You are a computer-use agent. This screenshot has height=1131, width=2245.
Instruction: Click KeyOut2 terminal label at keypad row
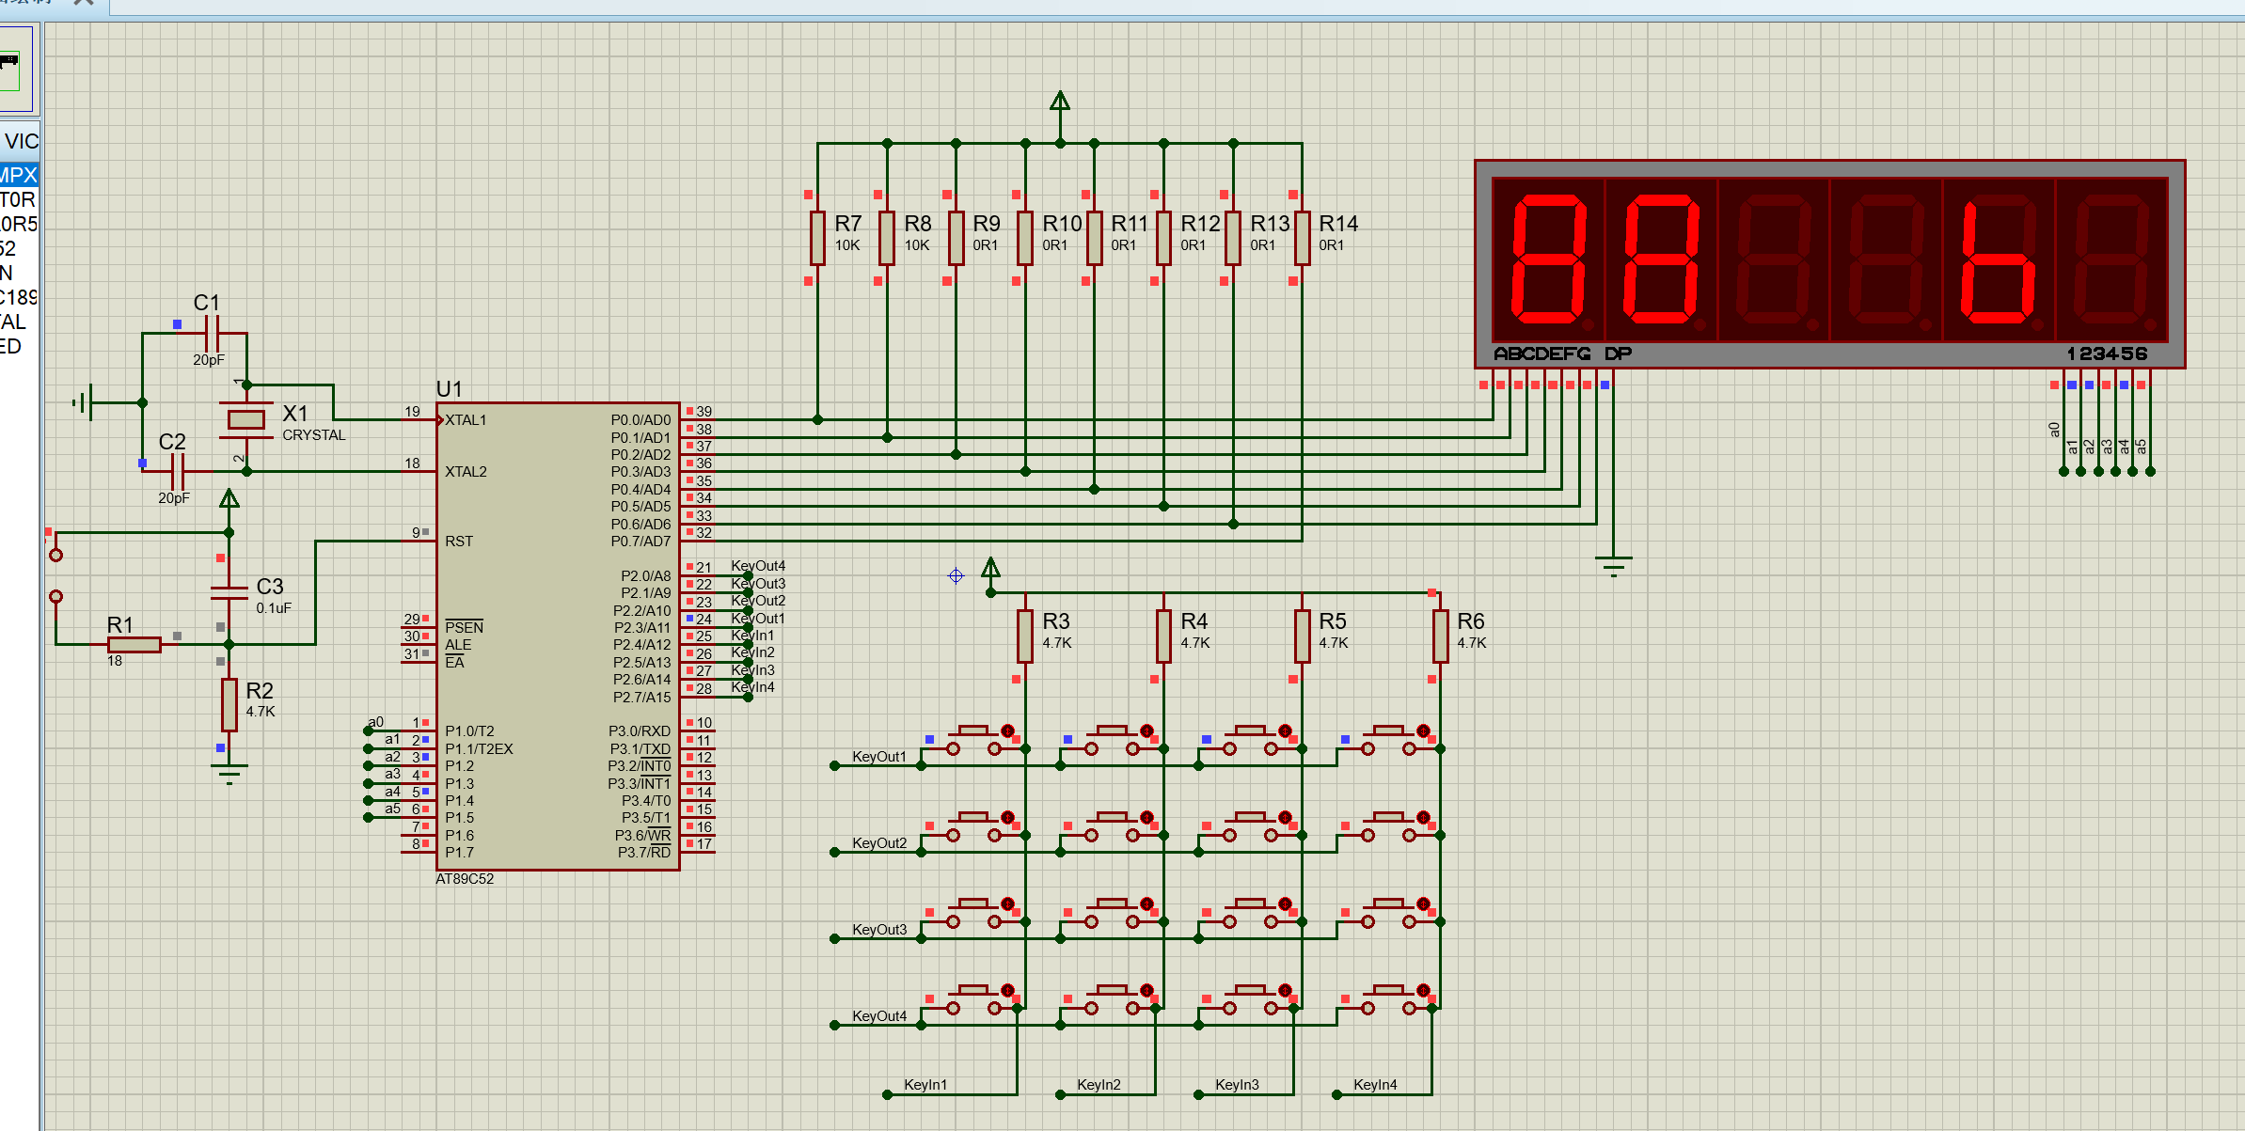(879, 843)
